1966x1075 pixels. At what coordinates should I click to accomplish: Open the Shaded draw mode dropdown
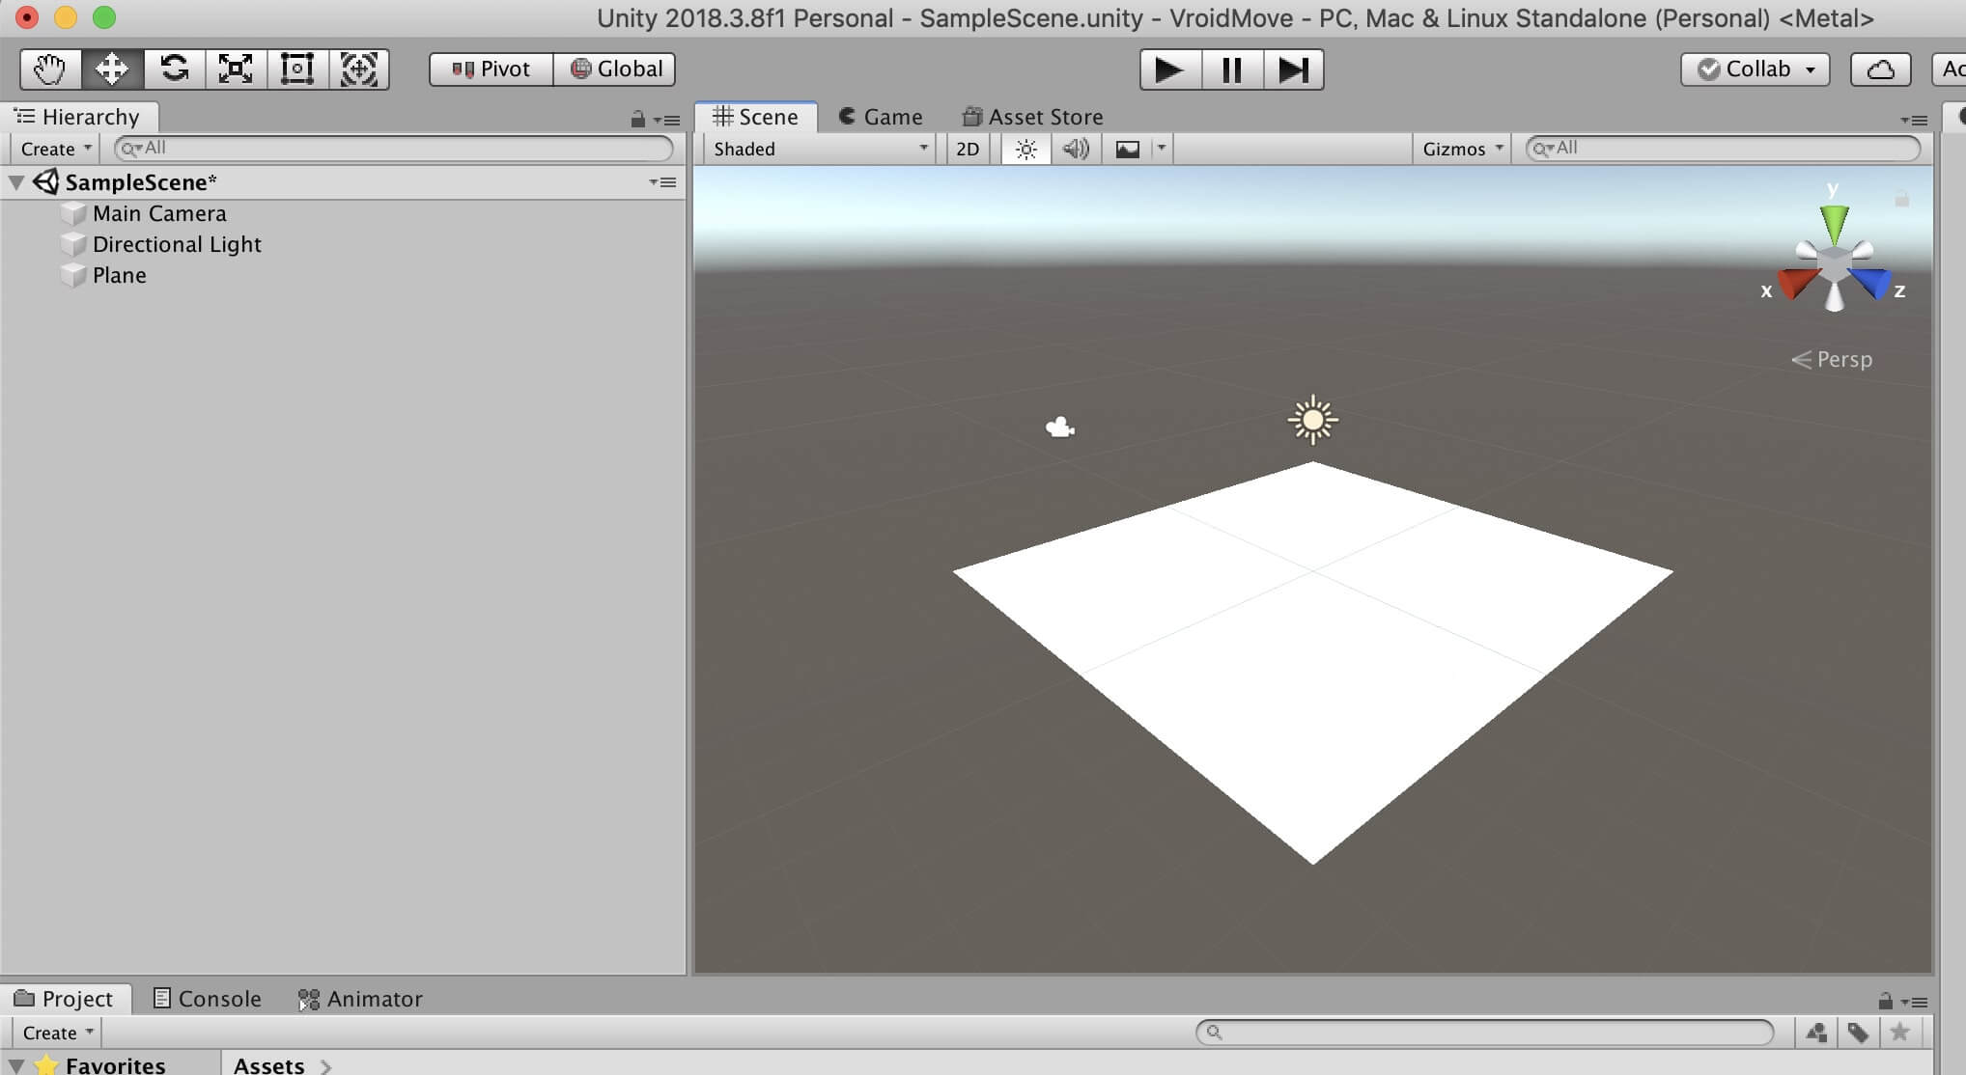point(820,149)
